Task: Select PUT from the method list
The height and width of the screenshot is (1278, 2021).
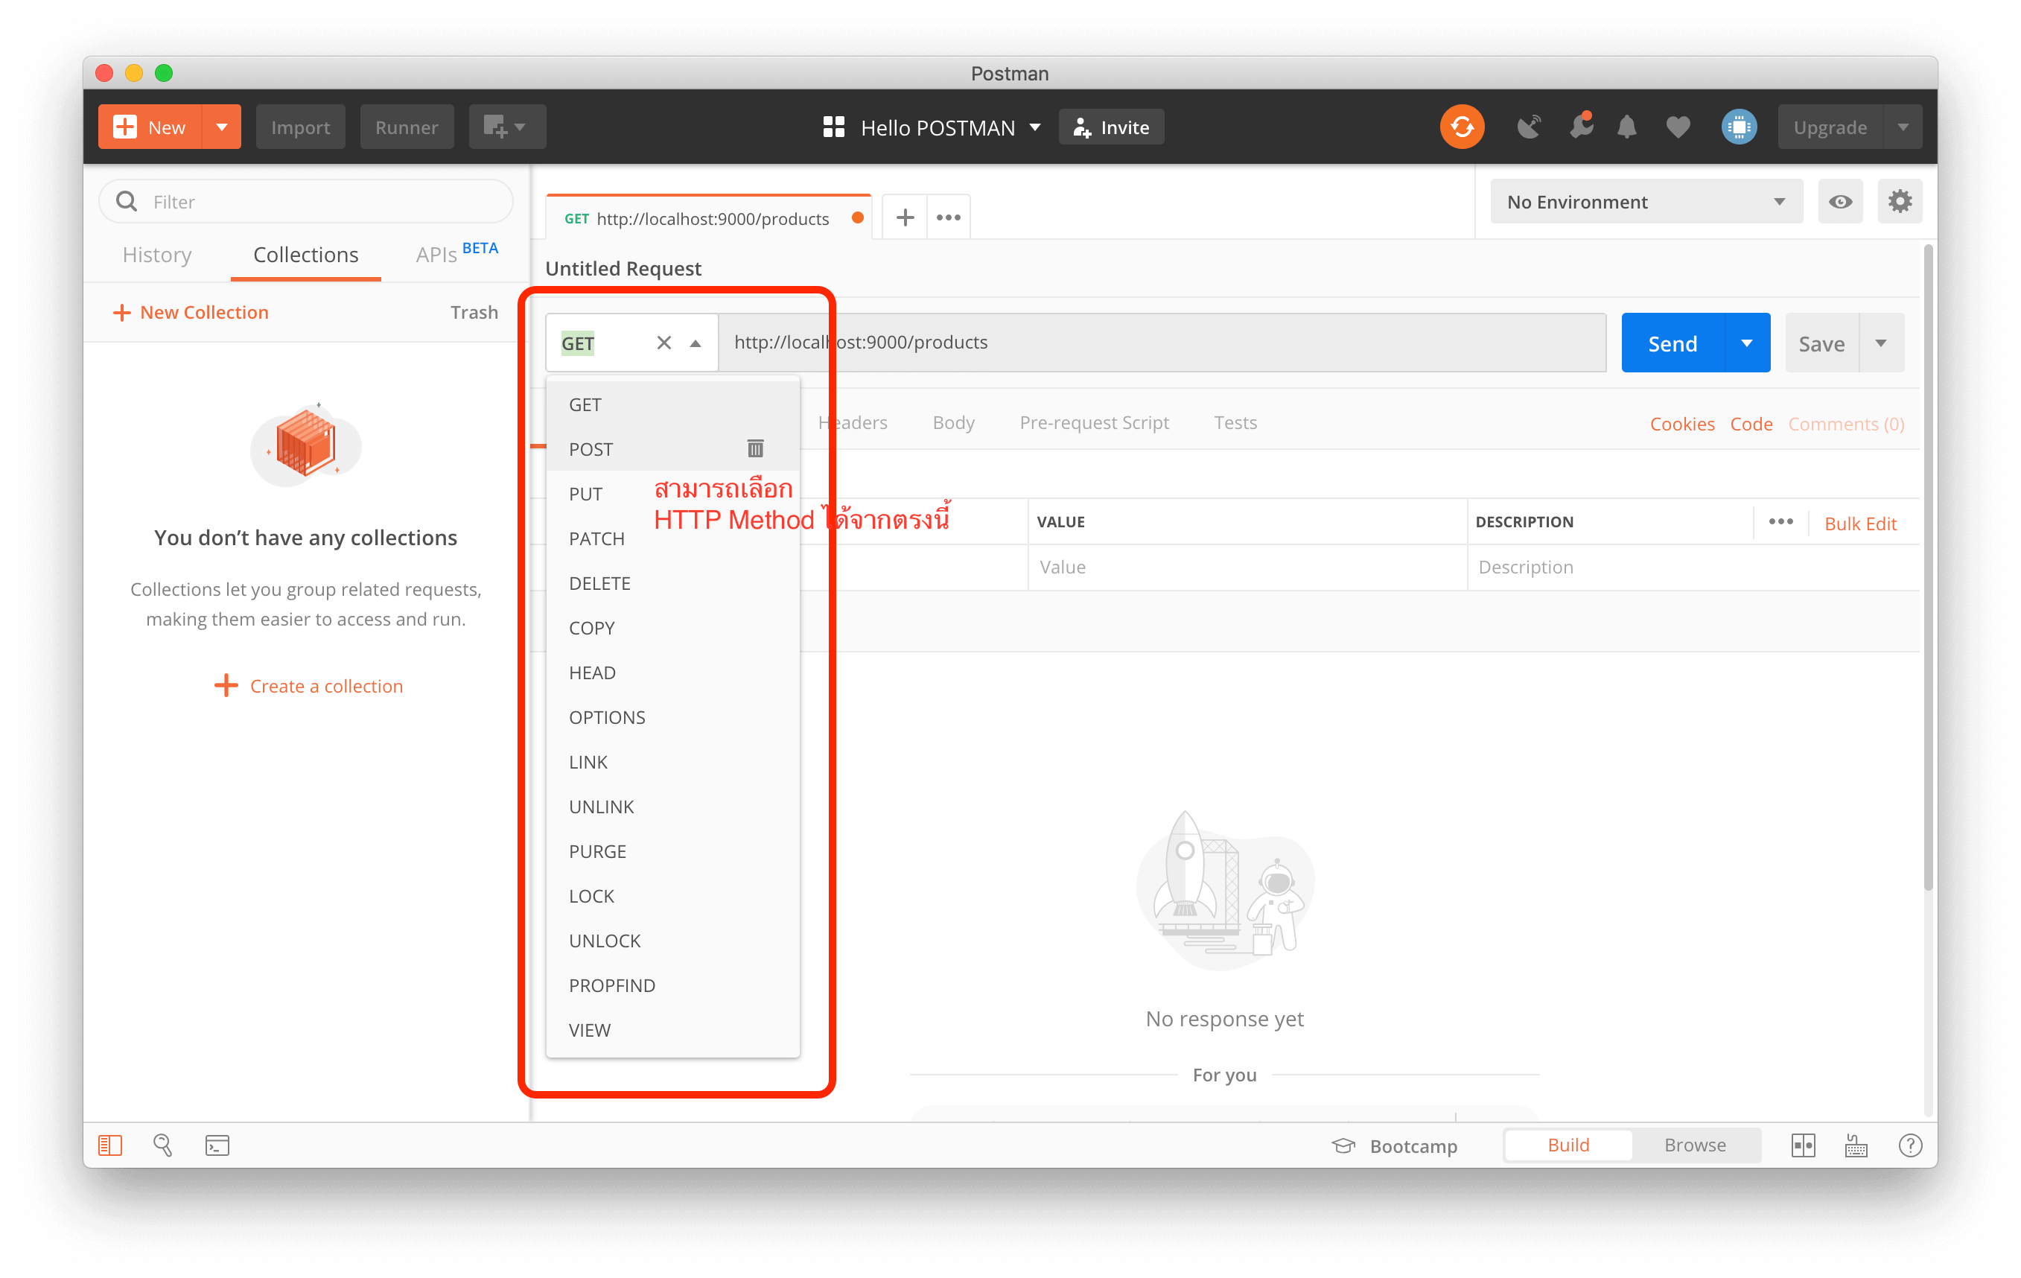Action: tap(672, 495)
